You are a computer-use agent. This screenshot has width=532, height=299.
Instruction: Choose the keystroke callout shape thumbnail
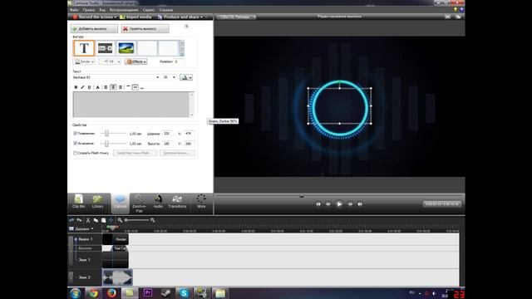tap(105, 48)
